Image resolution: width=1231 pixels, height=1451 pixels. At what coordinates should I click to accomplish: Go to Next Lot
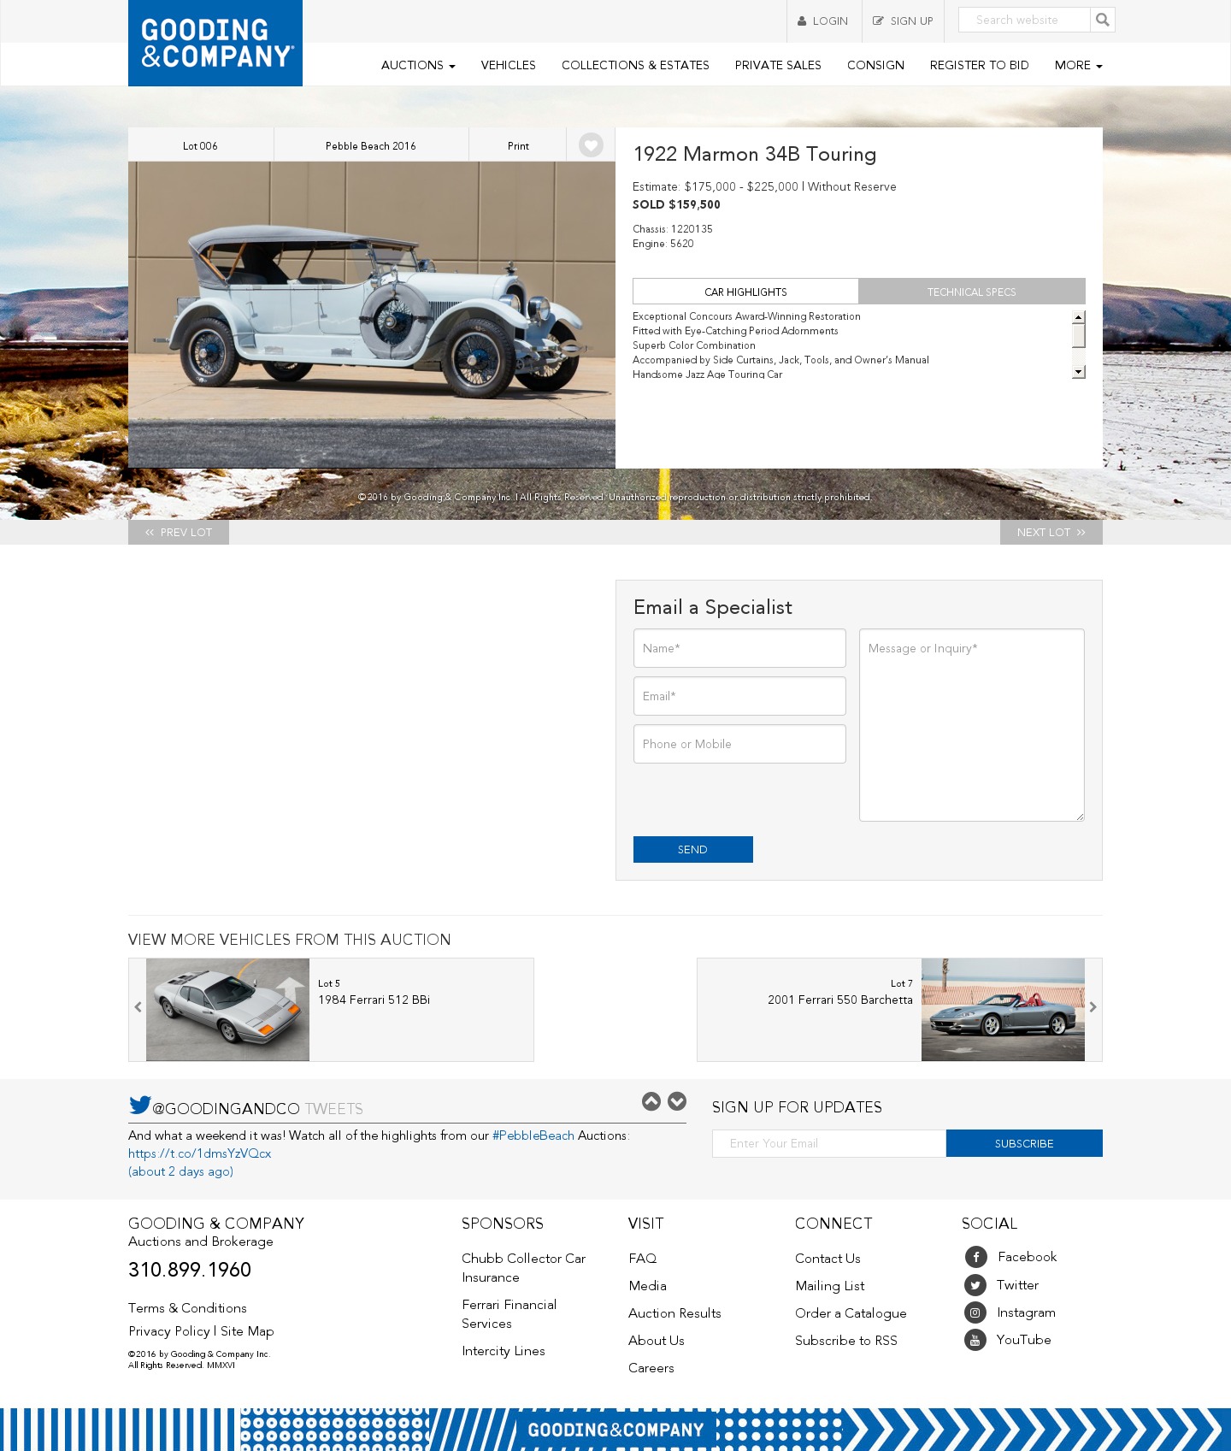click(x=1051, y=532)
